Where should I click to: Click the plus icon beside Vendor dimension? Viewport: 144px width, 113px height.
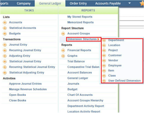click(104, 60)
